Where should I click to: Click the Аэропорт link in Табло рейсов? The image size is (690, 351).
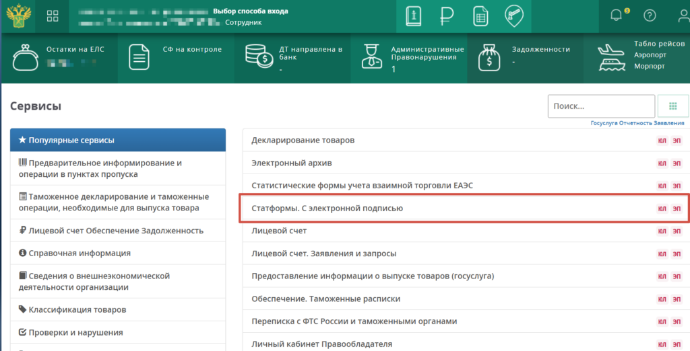pyautogui.click(x=650, y=55)
